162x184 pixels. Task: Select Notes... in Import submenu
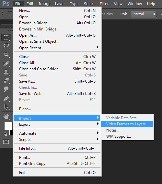[x=127, y=130]
